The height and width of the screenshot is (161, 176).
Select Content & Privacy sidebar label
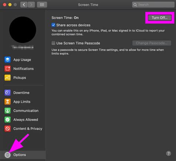(x=28, y=129)
